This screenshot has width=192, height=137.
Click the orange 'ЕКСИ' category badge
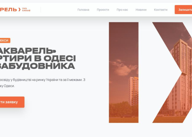pos(5,40)
